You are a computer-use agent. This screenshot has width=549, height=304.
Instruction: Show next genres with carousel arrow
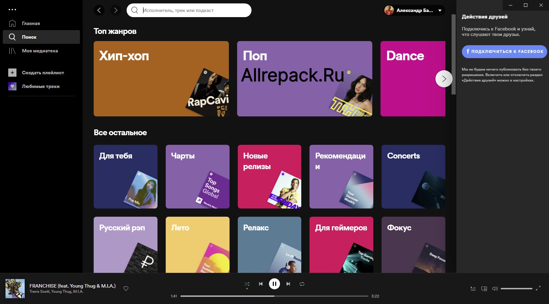[444, 79]
